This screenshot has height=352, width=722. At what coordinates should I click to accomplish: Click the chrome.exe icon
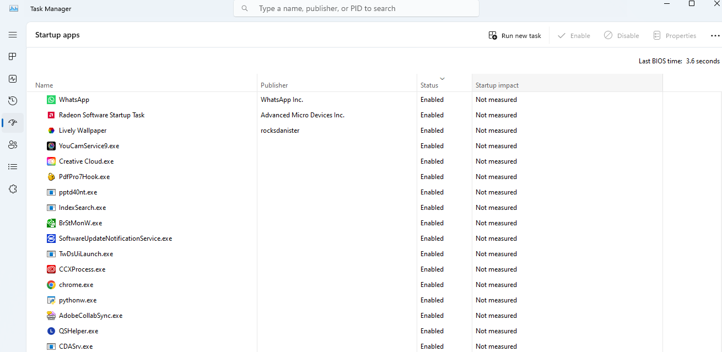click(51, 285)
